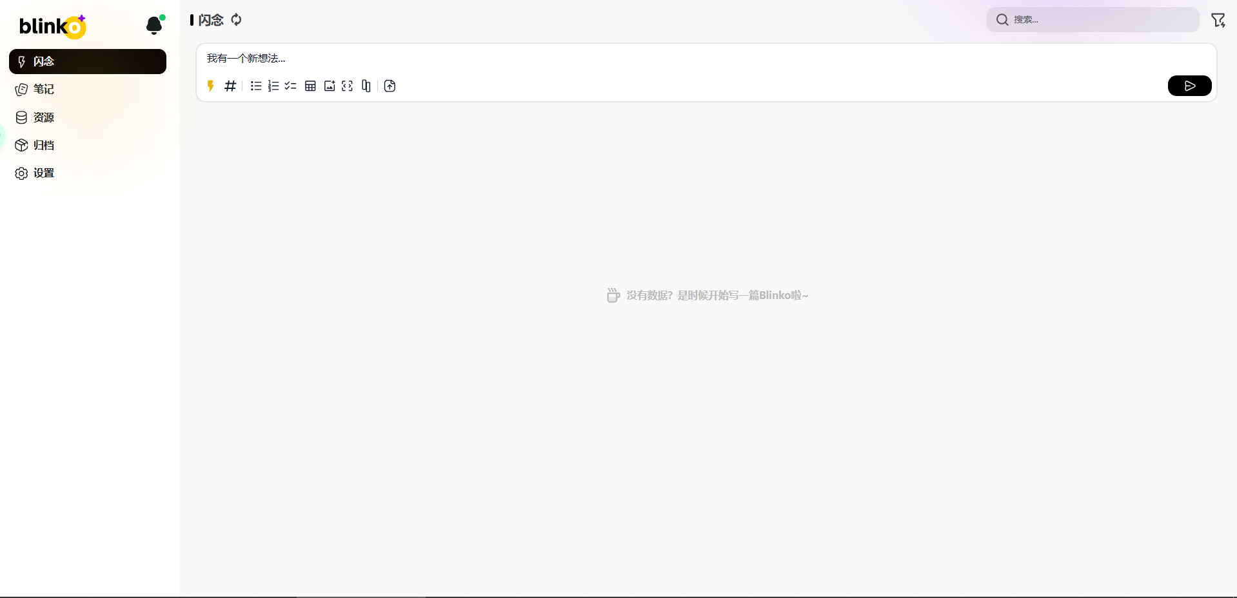Click the blinko logo

(x=52, y=26)
